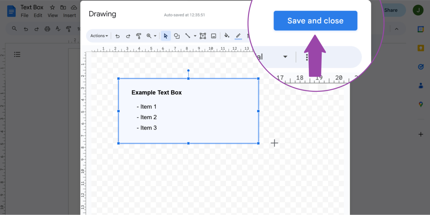Print the document with printer icon

(x=47, y=29)
